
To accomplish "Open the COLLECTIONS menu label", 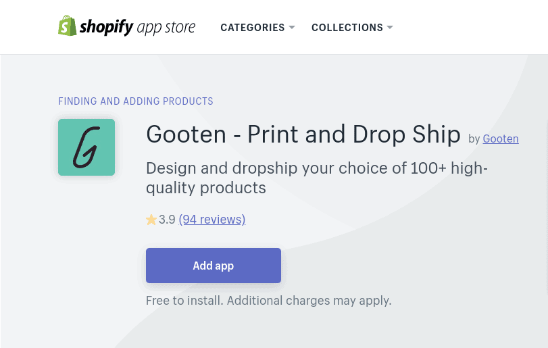I will (x=347, y=27).
